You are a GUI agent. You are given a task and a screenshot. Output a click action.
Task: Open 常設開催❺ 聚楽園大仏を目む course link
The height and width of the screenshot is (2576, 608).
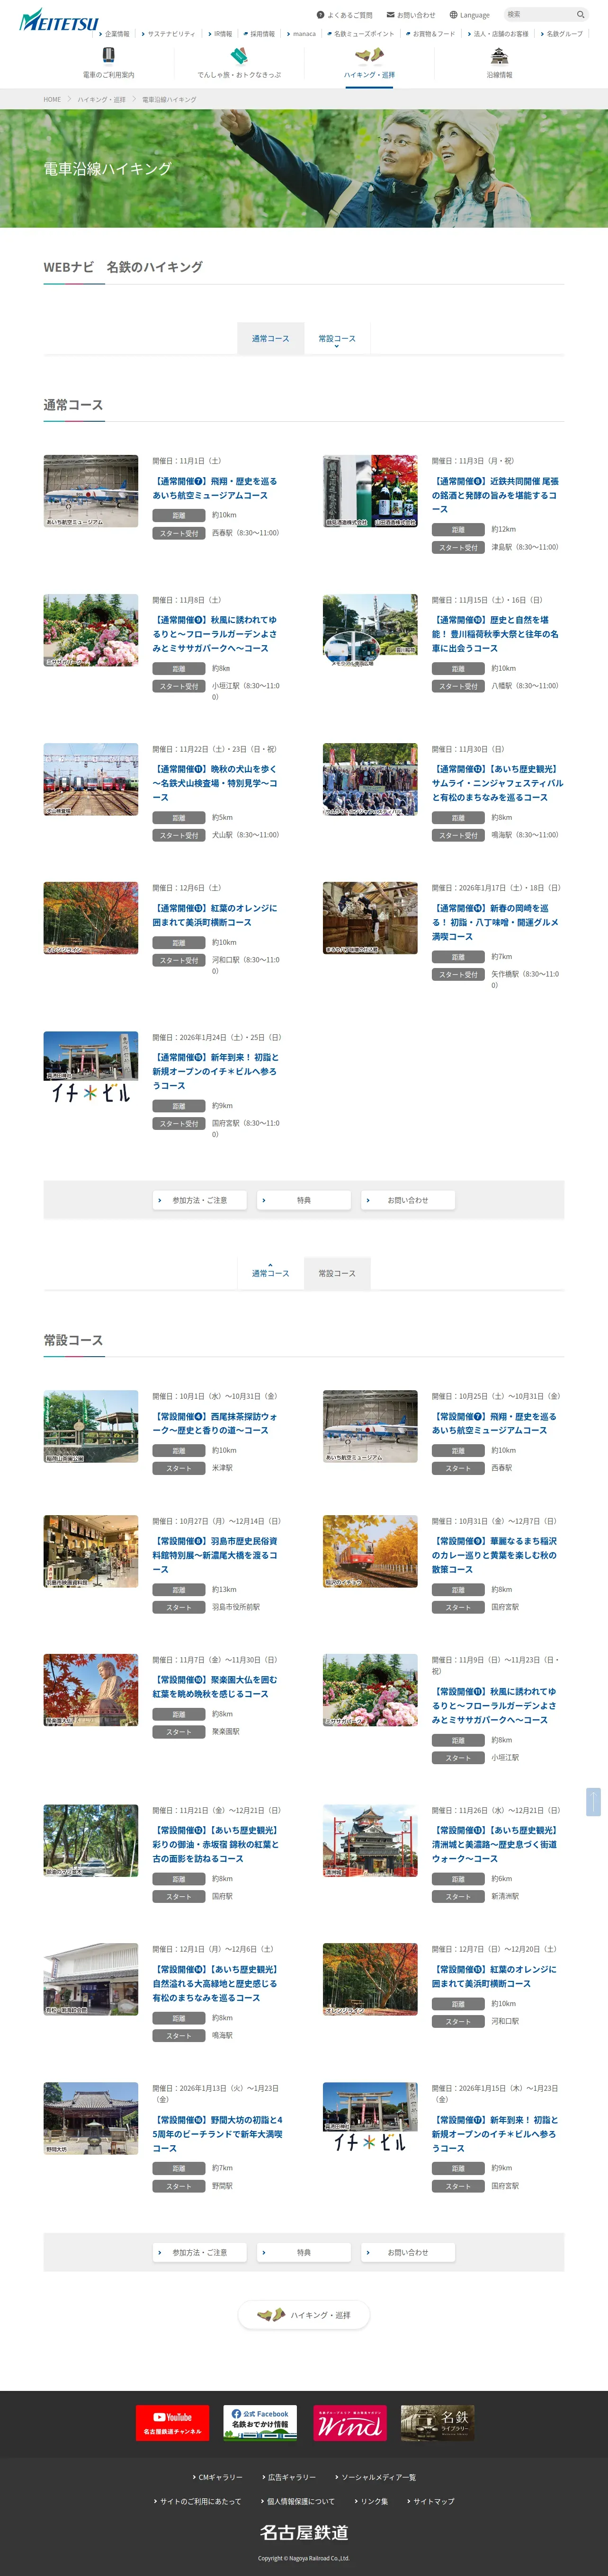coord(215,1687)
